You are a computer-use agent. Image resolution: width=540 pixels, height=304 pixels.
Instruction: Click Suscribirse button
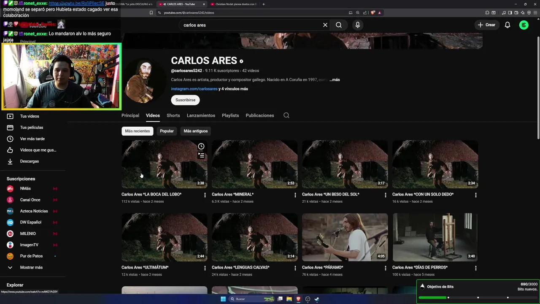click(185, 100)
